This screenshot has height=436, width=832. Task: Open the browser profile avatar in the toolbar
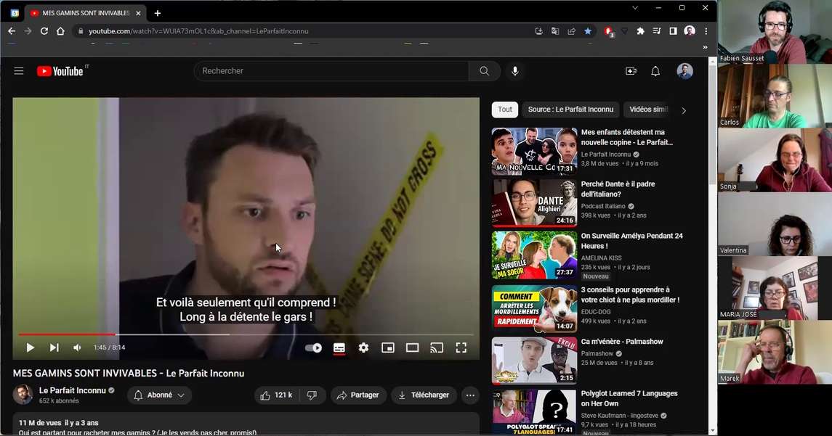[690, 31]
